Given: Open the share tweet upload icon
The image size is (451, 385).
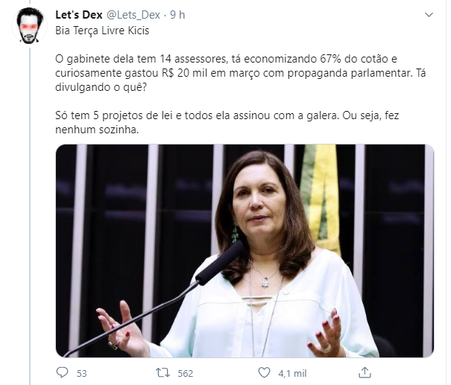Looking at the screenshot, I should click(x=365, y=372).
